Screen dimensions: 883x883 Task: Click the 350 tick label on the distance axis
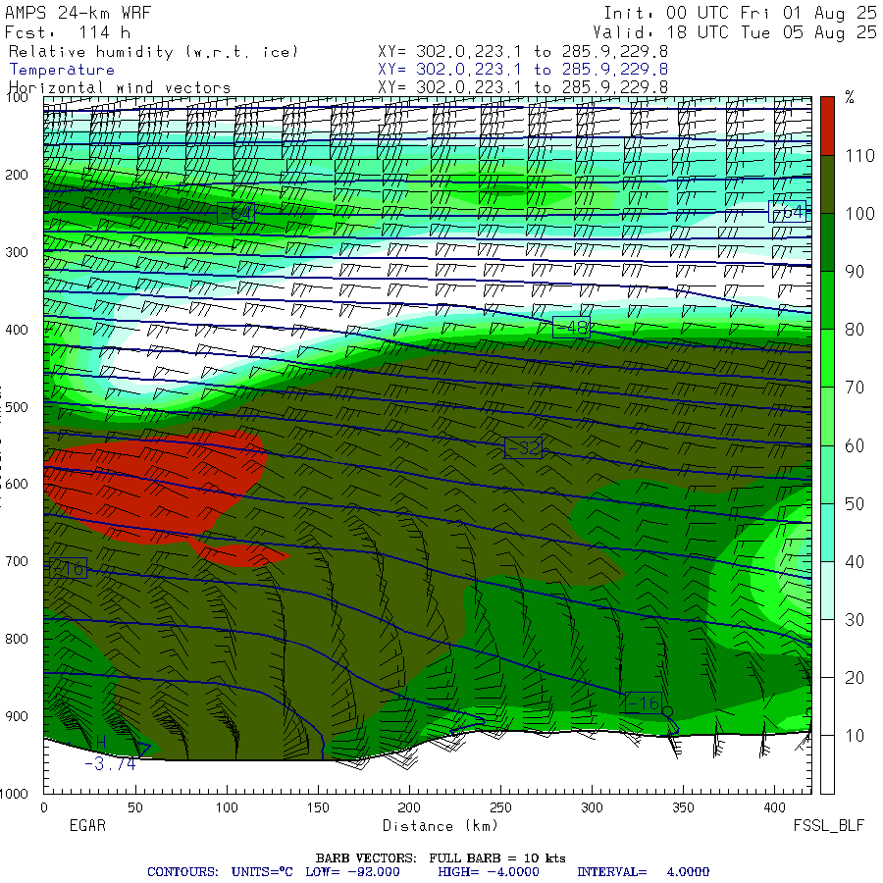point(683,808)
